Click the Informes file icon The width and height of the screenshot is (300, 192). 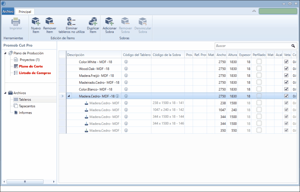pyautogui.click(x=16, y=112)
